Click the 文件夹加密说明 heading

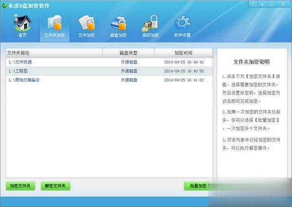point(252,62)
